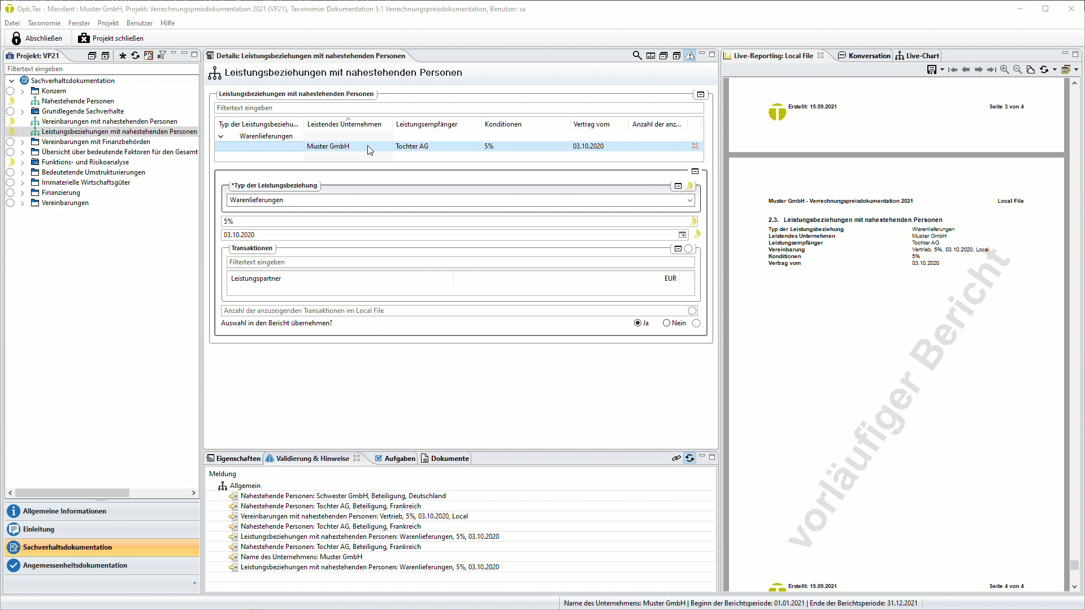
Task: Expand all nodes in the Projekt VP21 tree
Action: click(x=105, y=55)
